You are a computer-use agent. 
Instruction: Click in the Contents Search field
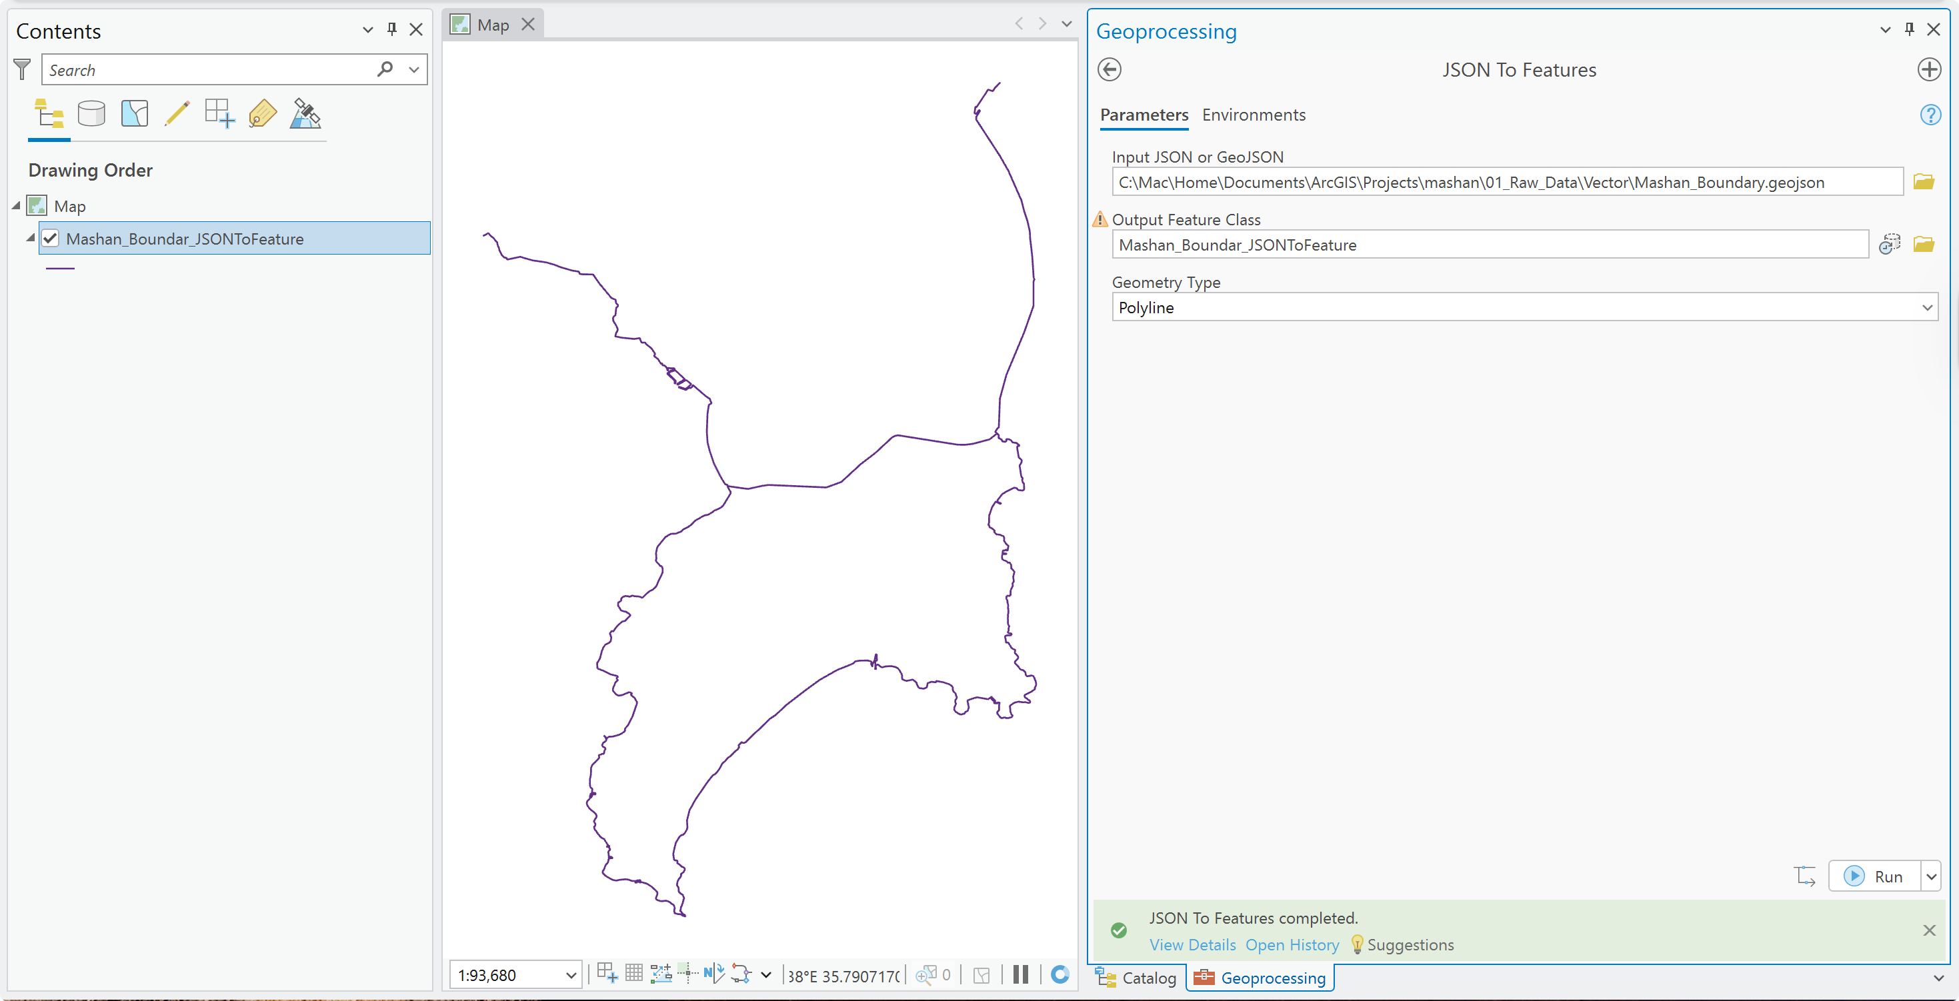tap(211, 70)
